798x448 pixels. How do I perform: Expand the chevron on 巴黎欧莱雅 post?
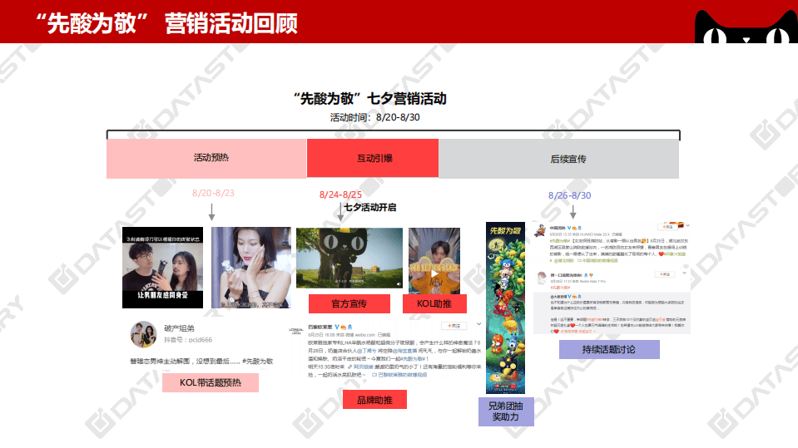pyautogui.click(x=478, y=324)
